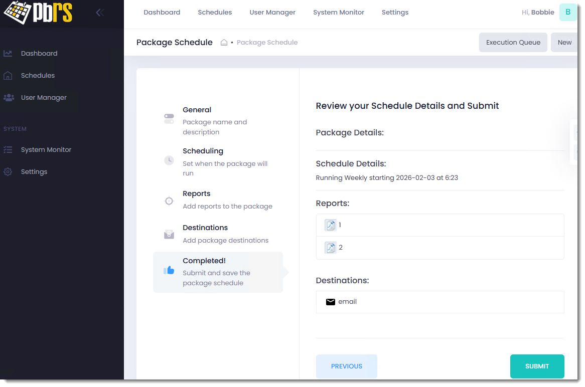Select User Manager in top navigation
585x387 pixels.
coord(272,13)
